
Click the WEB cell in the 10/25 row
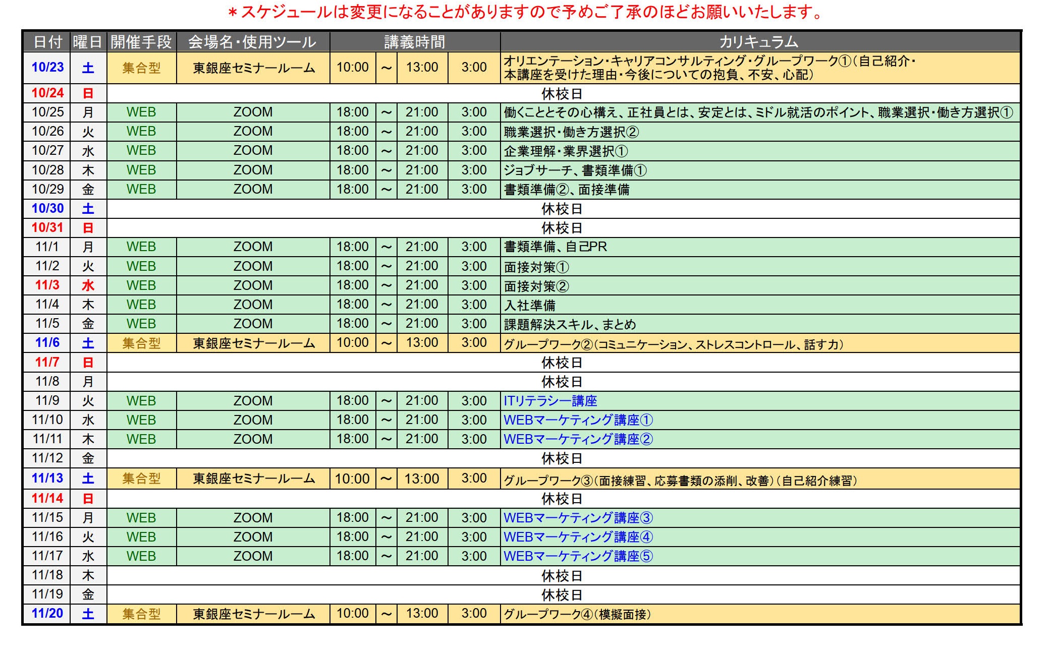click(x=142, y=112)
